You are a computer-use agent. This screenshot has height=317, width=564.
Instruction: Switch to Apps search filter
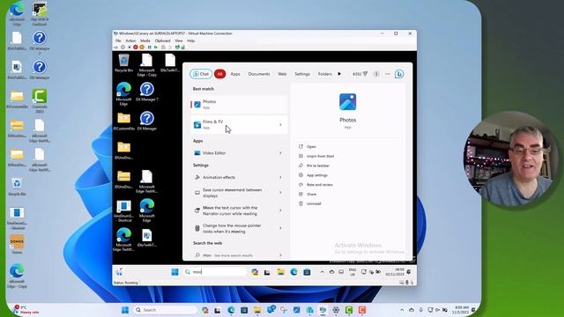pos(235,74)
